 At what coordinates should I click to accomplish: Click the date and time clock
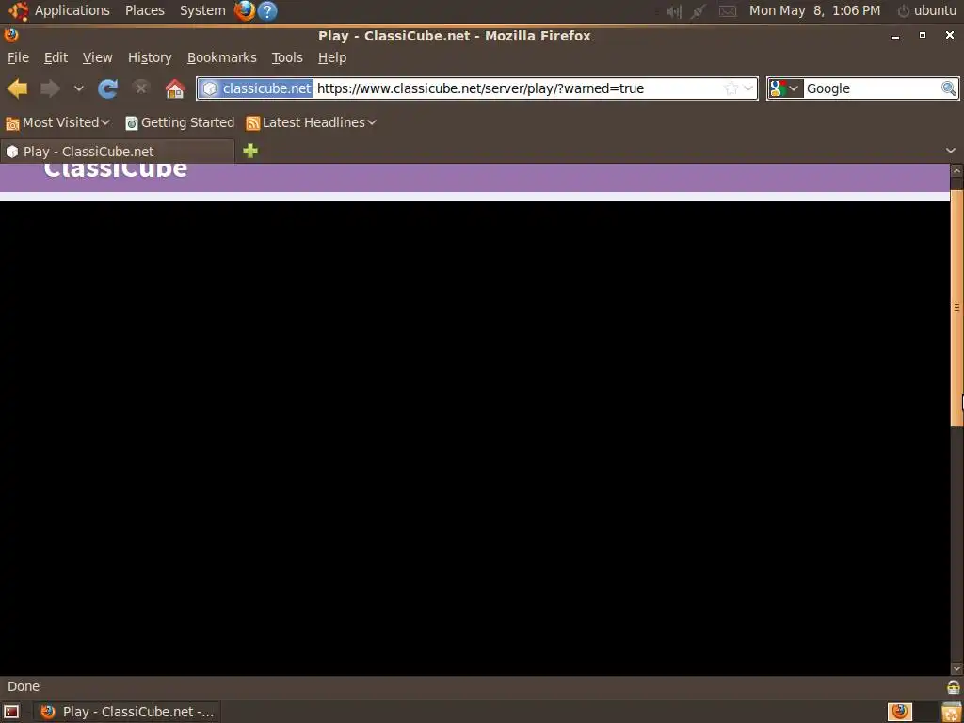pos(814,10)
